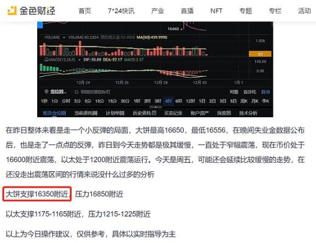Viewport: 316px width, 243px height.
Task: Click the 16460 price label on chart
Action: (x=173, y=29)
